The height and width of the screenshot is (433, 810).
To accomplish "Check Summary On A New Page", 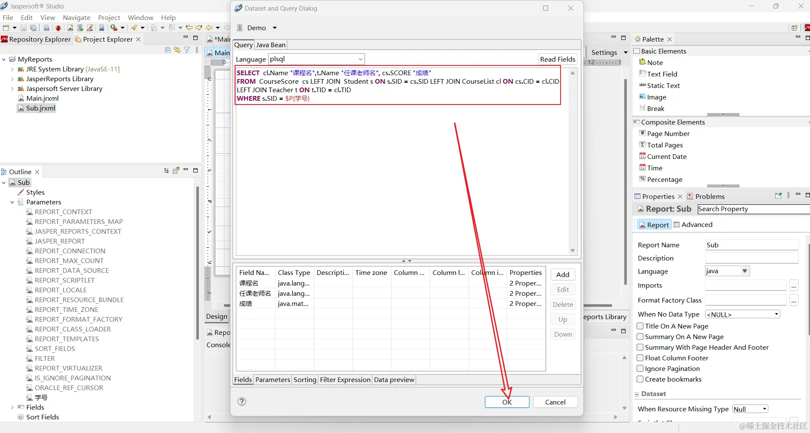I will click(640, 337).
